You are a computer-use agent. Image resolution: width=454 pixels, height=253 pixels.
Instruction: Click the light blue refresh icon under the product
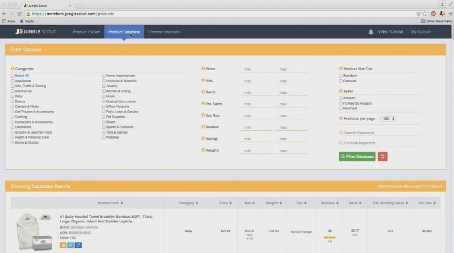(x=70, y=245)
